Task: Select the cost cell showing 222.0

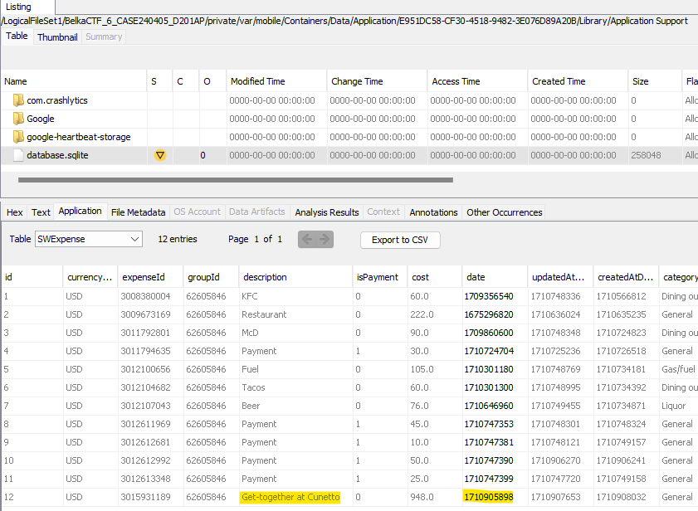Action: (x=435, y=314)
